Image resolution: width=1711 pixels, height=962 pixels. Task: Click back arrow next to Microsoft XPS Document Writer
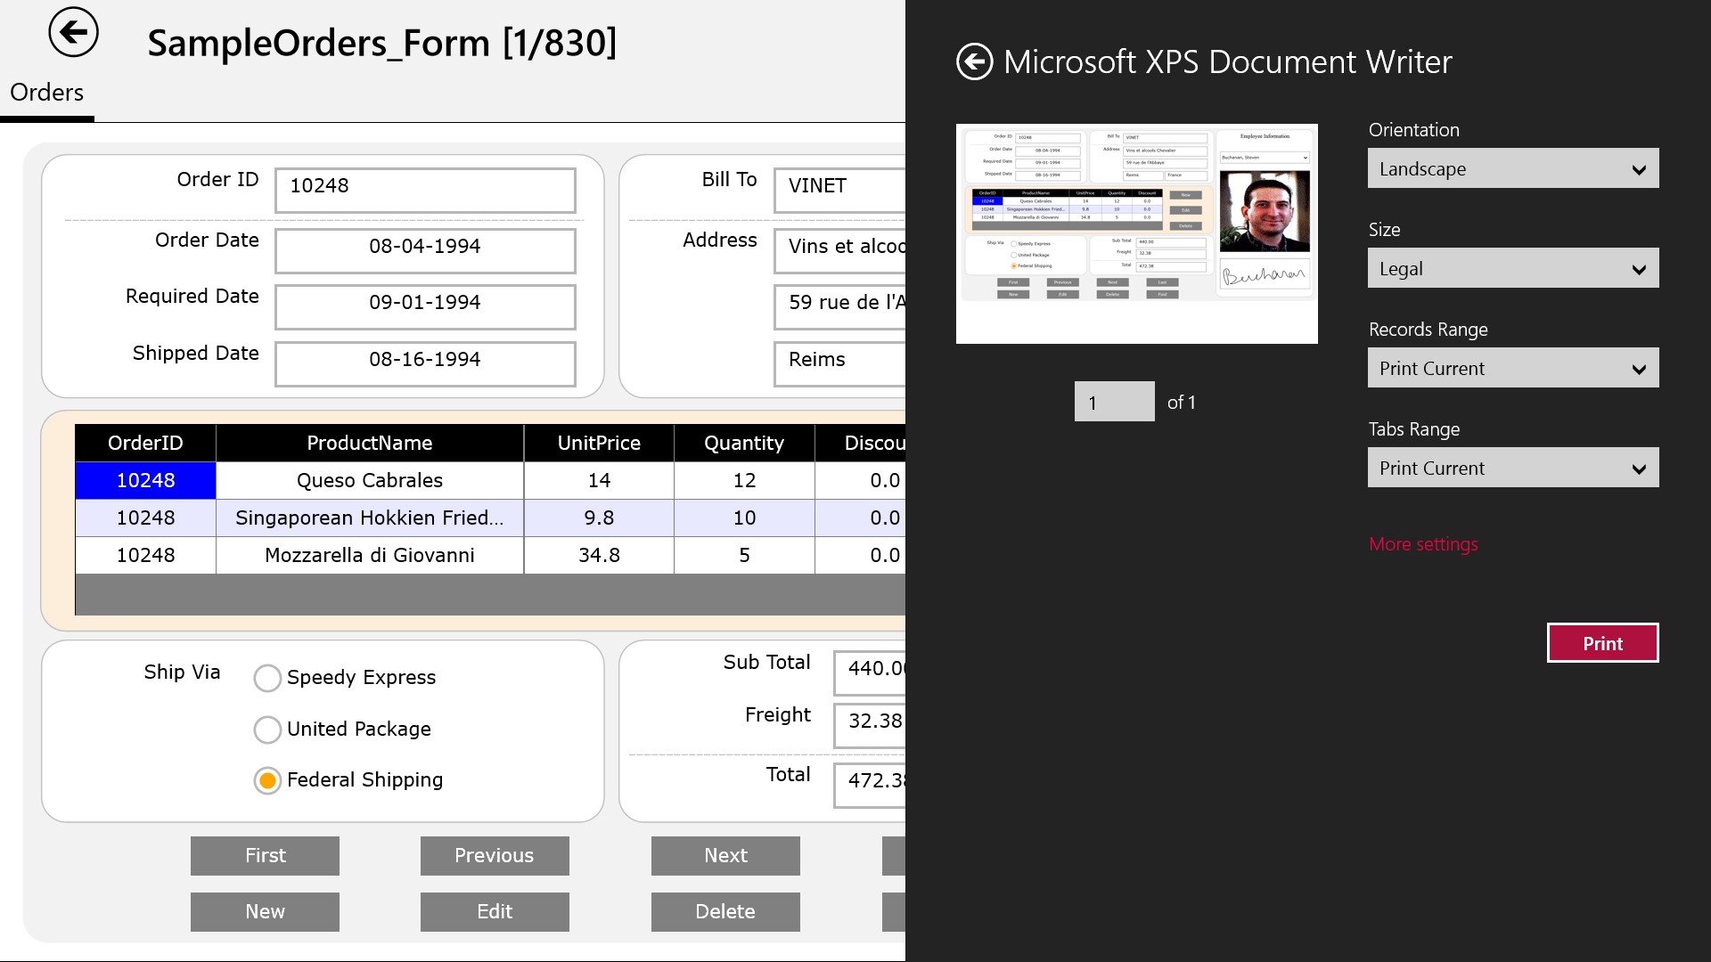(974, 62)
